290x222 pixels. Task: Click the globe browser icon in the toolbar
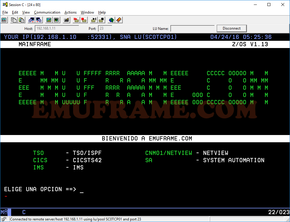(x=111, y=20)
